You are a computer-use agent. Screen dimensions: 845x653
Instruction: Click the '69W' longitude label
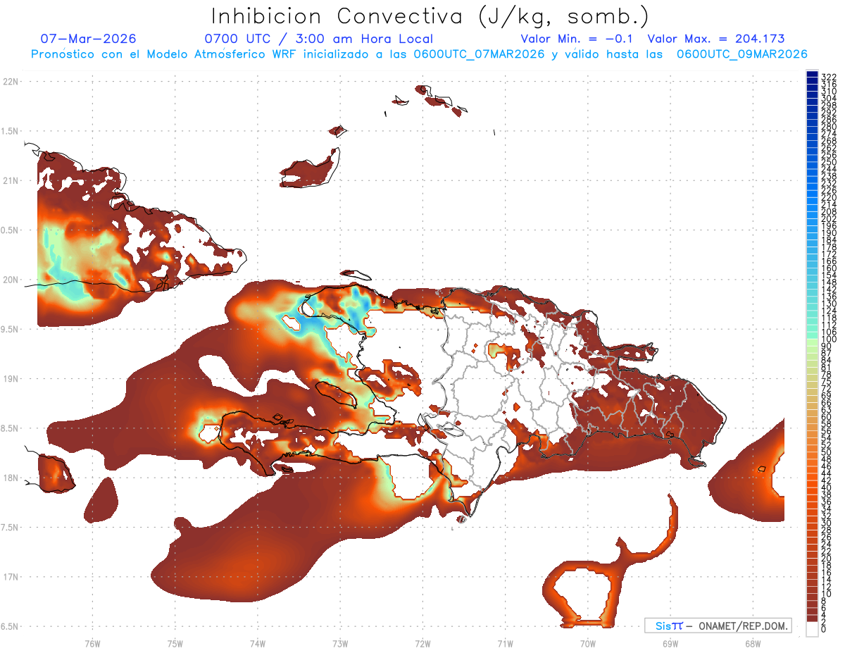(670, 643)
